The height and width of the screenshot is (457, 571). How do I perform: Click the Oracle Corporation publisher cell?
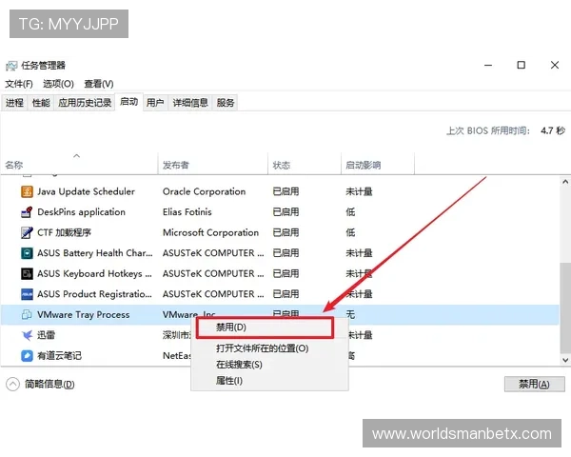204,191
